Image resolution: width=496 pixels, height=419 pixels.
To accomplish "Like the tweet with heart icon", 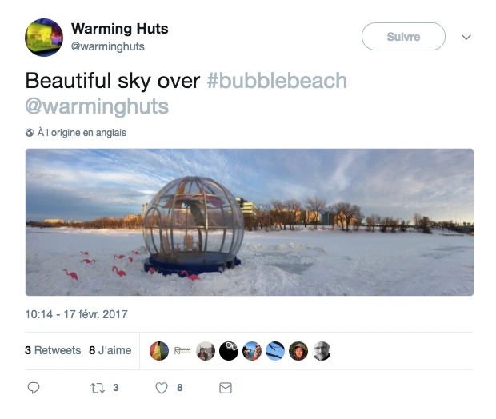I will 162,388.
